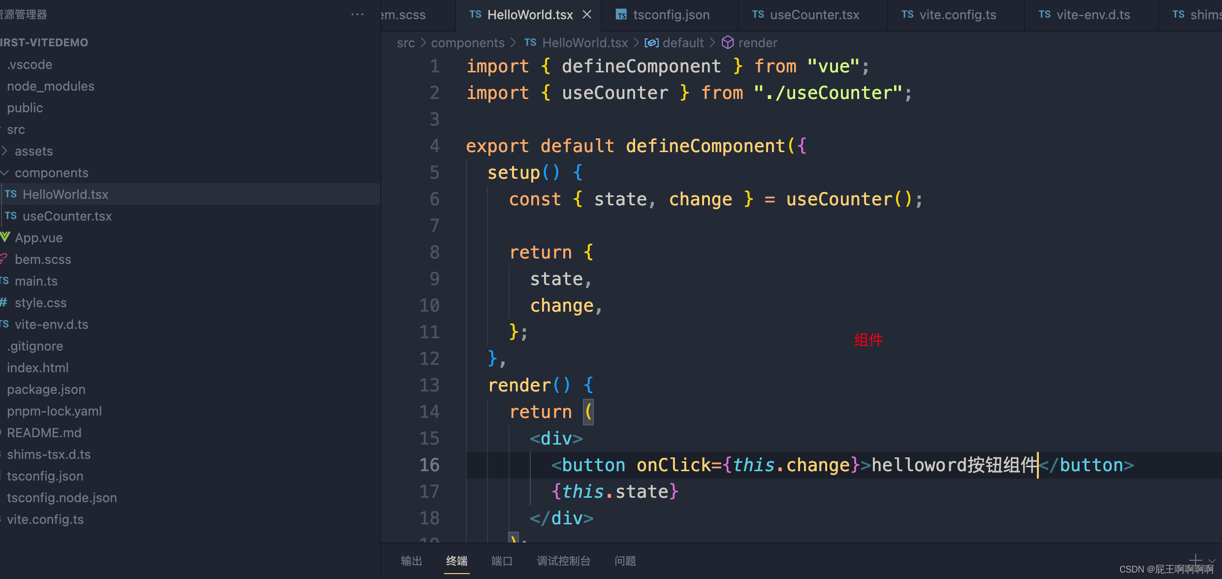Switch to the useCounter.tsx tab

[814, 15]
